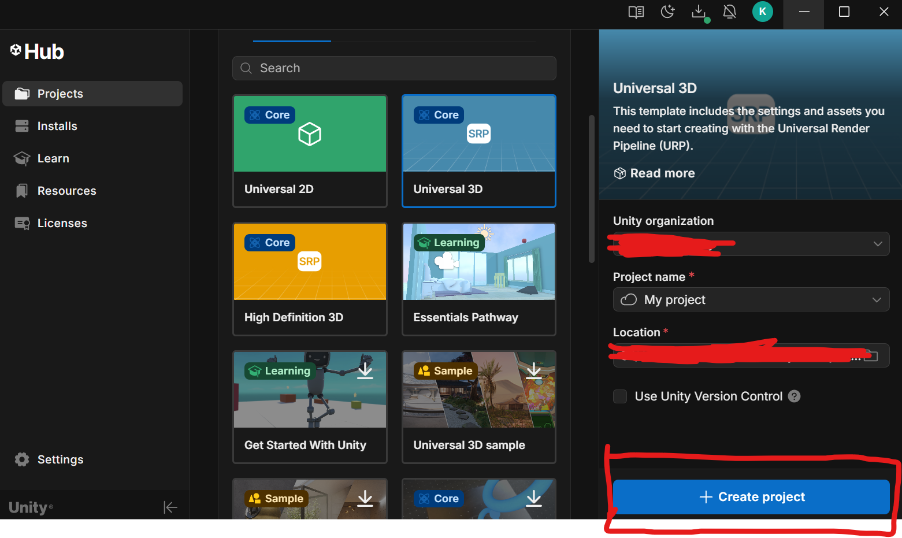Click the Create project button
Viewport: 902px width, 538px height.
click(x=751, y=497)
